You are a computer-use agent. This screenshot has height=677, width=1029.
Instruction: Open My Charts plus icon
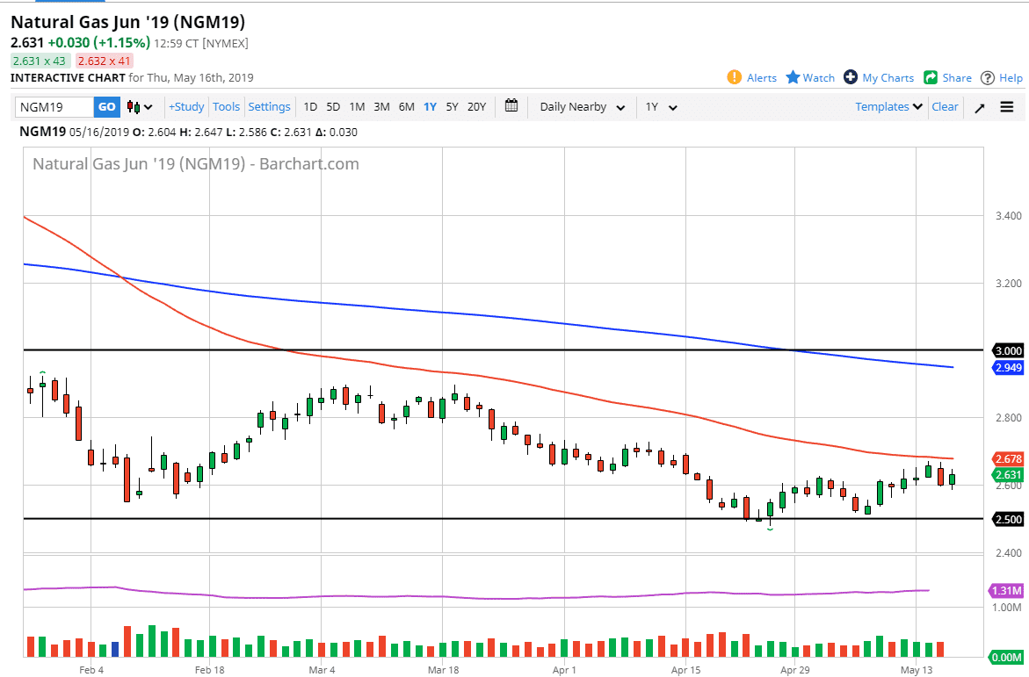tap(851, 77)
